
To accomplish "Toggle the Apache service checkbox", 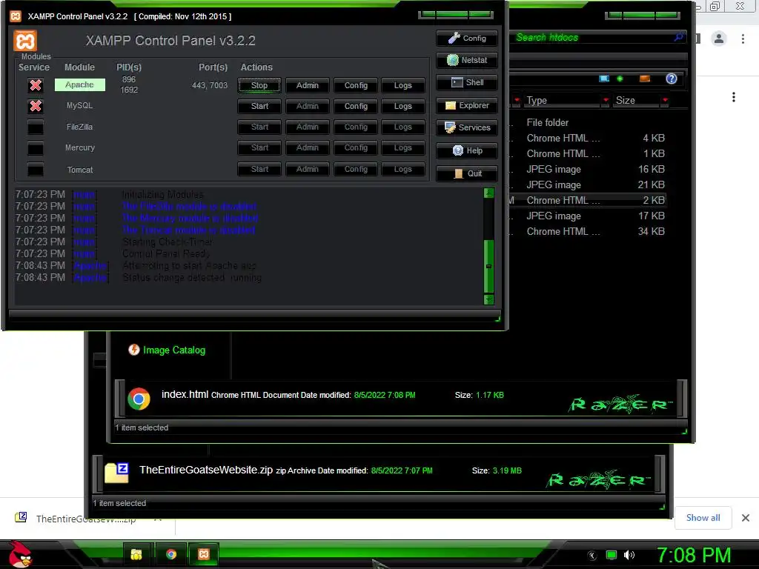I will click(36, 85).
